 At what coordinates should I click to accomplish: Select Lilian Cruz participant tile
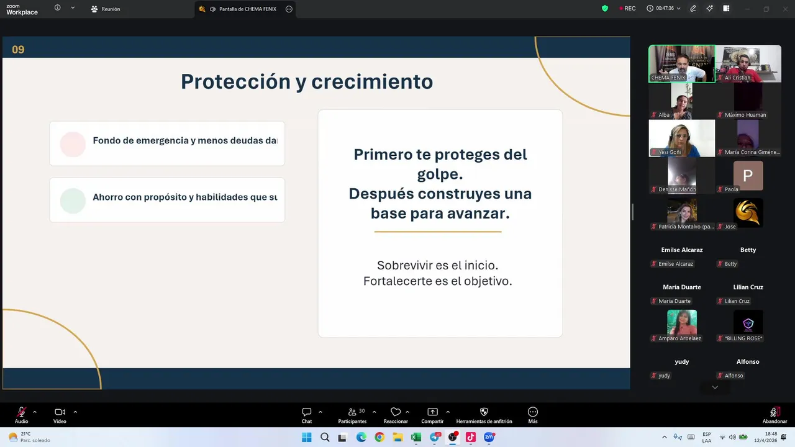[x=748, y=287]
